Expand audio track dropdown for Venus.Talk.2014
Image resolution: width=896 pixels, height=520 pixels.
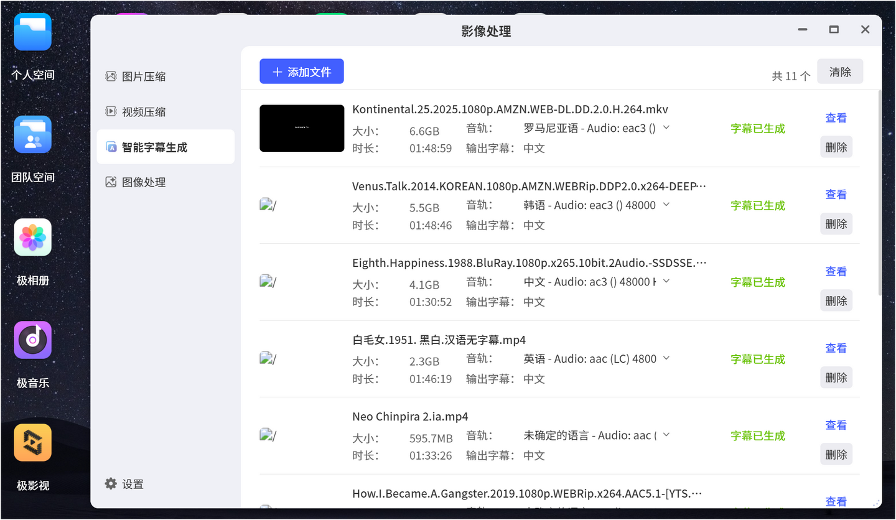coord(666,205)
